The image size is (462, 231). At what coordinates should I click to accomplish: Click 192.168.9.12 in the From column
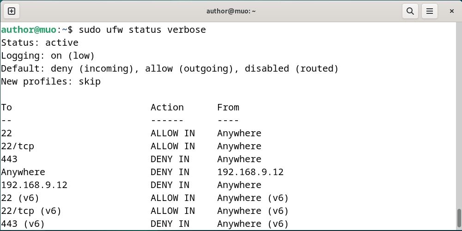250,172
